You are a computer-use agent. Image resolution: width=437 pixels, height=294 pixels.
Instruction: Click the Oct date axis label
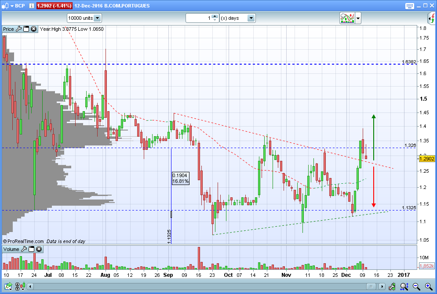point(228,275)
